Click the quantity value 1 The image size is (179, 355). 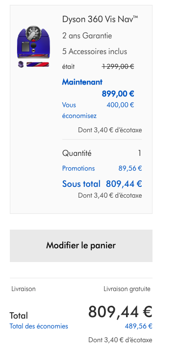click(140, 153)
